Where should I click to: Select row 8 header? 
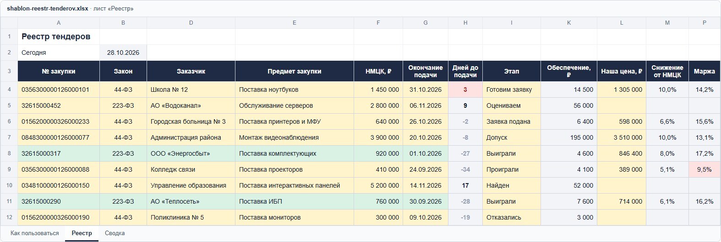click(x=9, y=153)
